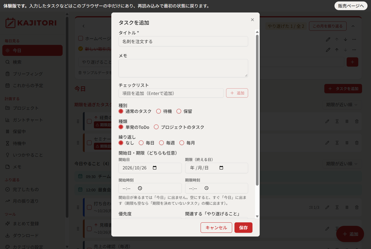
Task: Edit the 見積書 task with pencil icon
Action: pyautogui.click(x=327, y=229)
